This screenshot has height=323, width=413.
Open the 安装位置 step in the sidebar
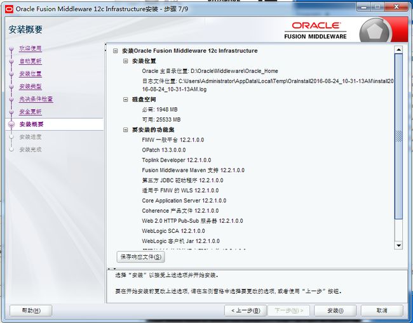[30, 74]
